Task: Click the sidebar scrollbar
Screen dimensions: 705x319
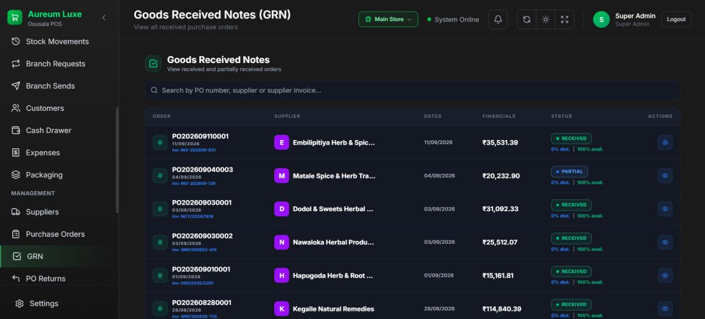Action: coord(117,160)
